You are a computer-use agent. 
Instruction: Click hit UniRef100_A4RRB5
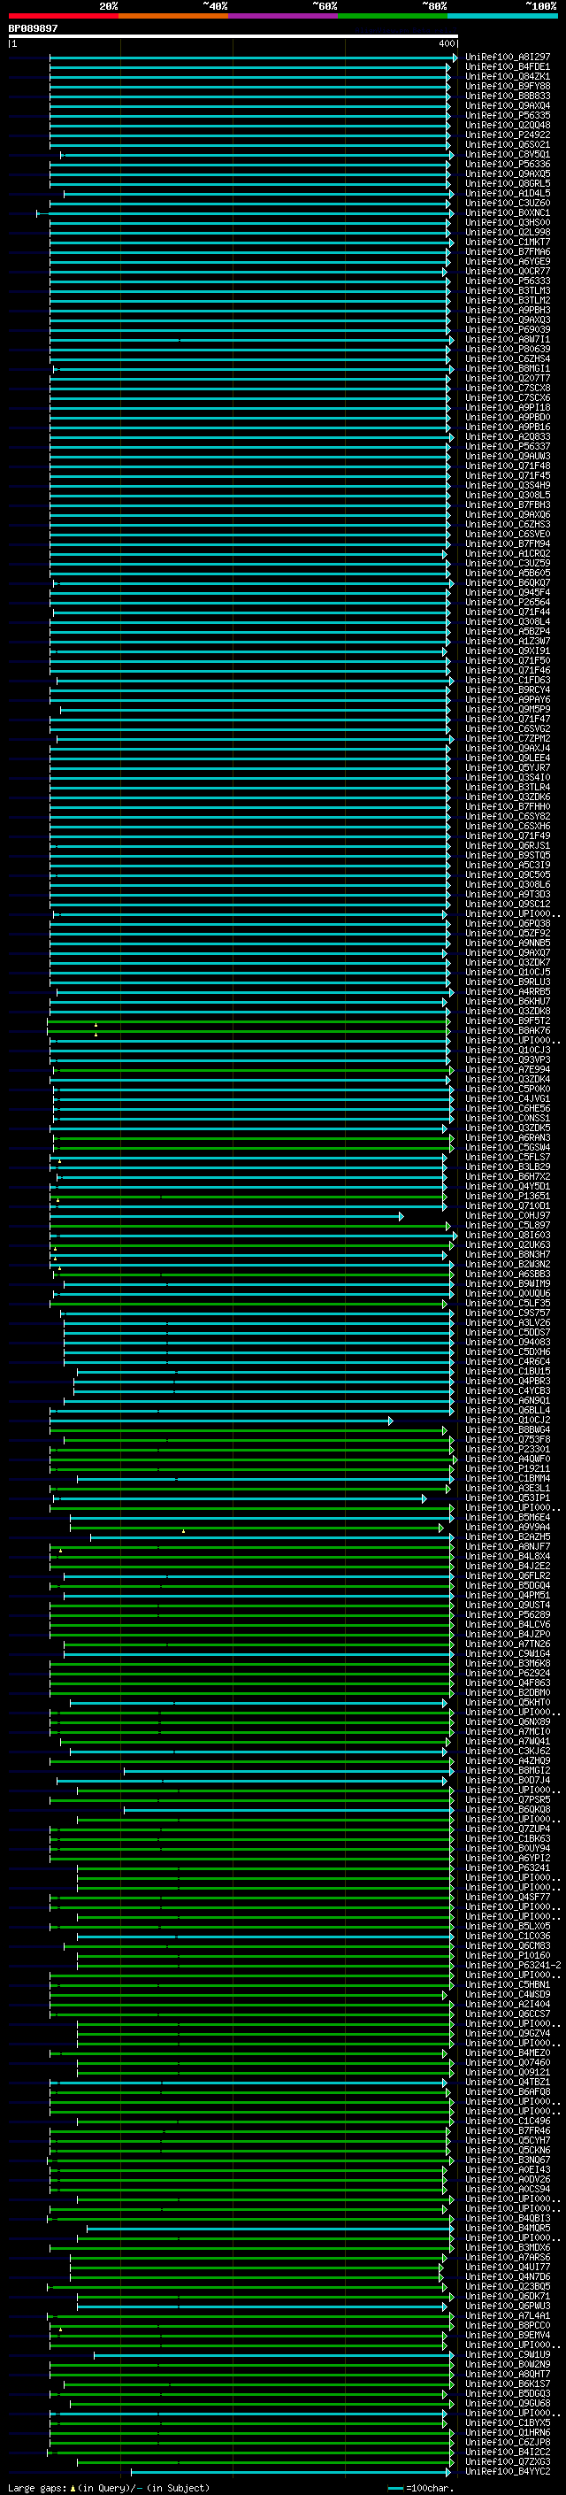click(507, 992)
